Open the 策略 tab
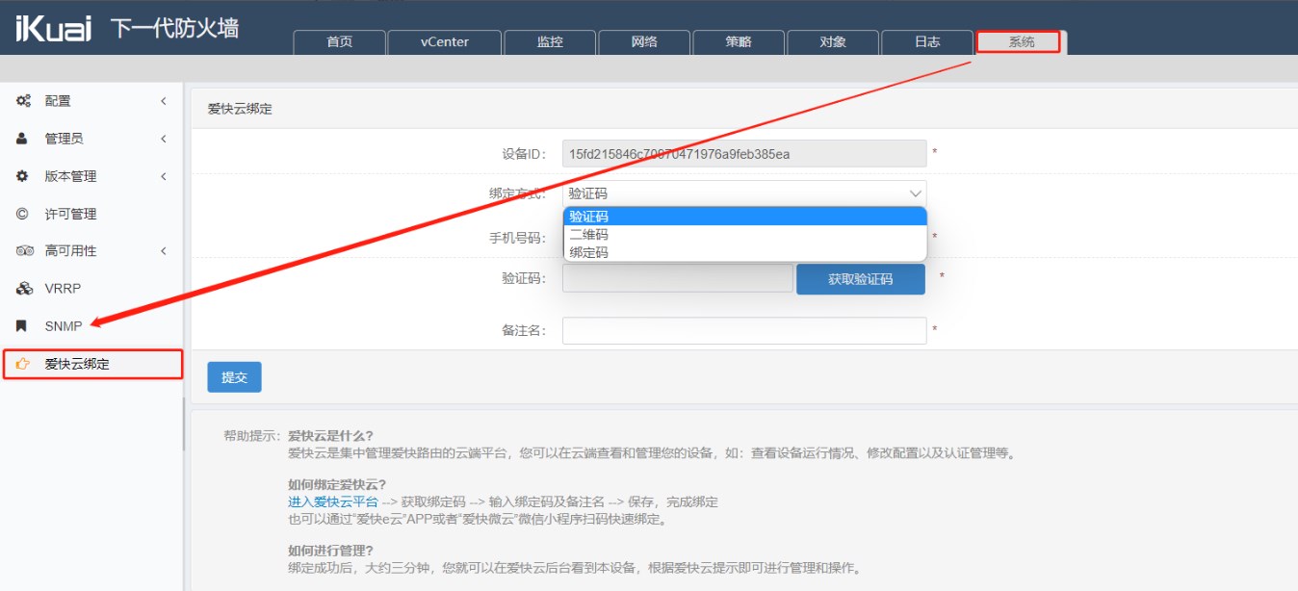Viewport: 1298px width, 591px height. [739, 42]
